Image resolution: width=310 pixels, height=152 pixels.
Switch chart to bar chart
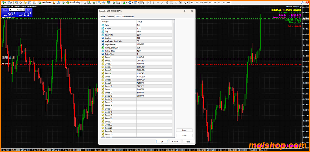point(84,3)
